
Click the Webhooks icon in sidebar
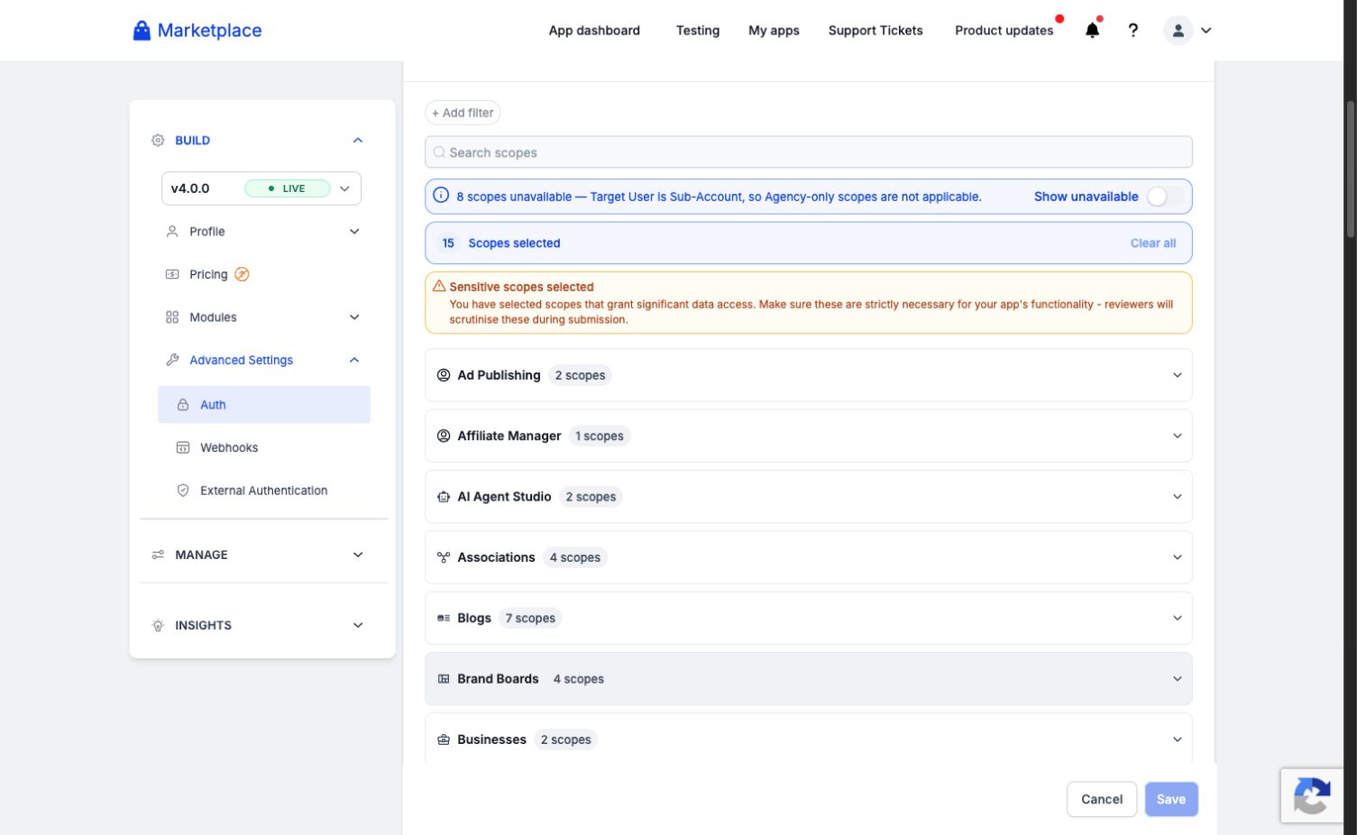point(183,447)
